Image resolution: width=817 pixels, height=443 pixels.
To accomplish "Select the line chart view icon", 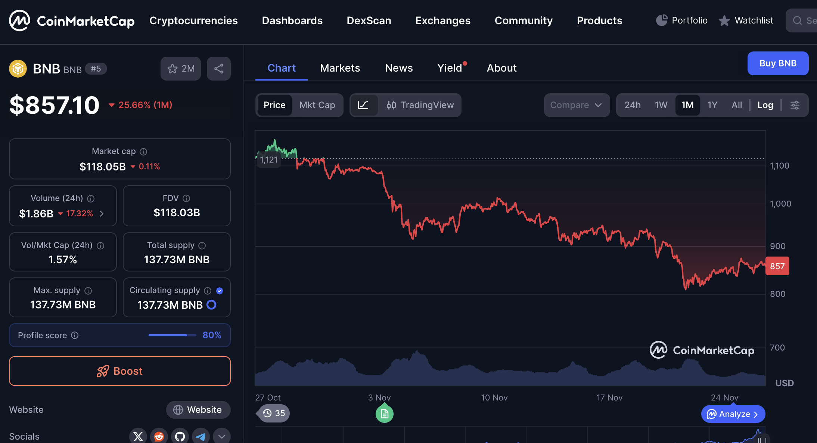I will [363, 105].
